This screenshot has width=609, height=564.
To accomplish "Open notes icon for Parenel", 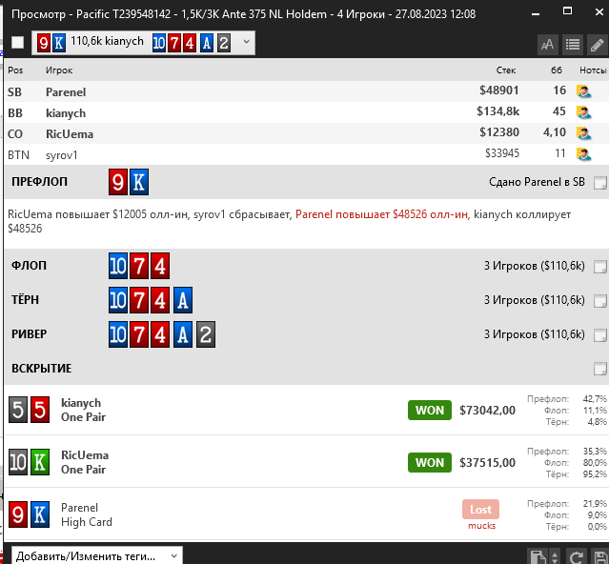I will coord(583,91).
